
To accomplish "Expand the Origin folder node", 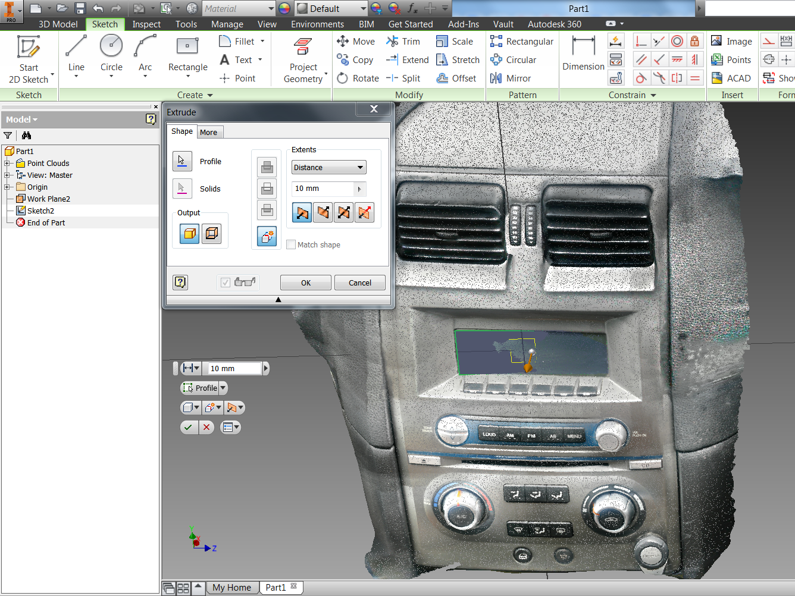I will coord(7,187).
